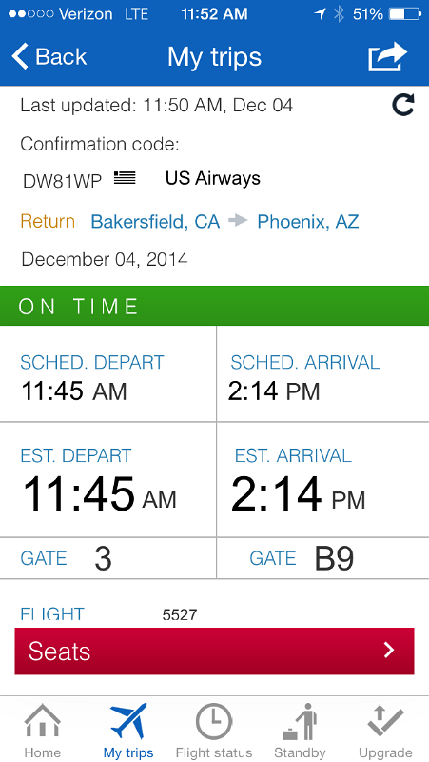
Task: Expand Seats using the right chevron
Action: tap(389, 650)
